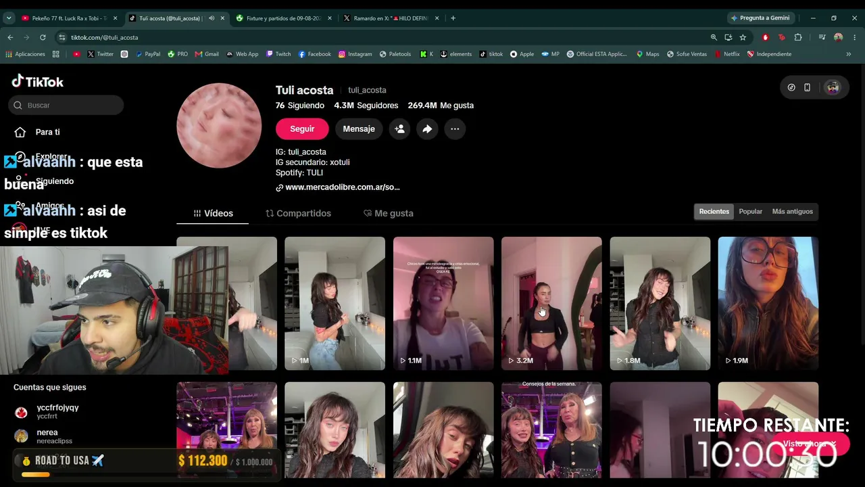Open the three-dots more options on the profile

click(455, 129)
